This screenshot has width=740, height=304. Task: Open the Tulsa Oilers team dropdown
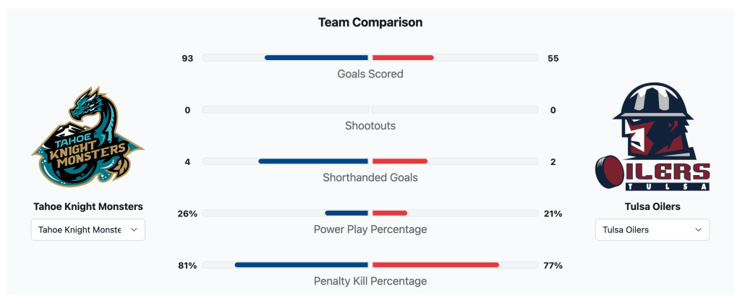(652, 229)
